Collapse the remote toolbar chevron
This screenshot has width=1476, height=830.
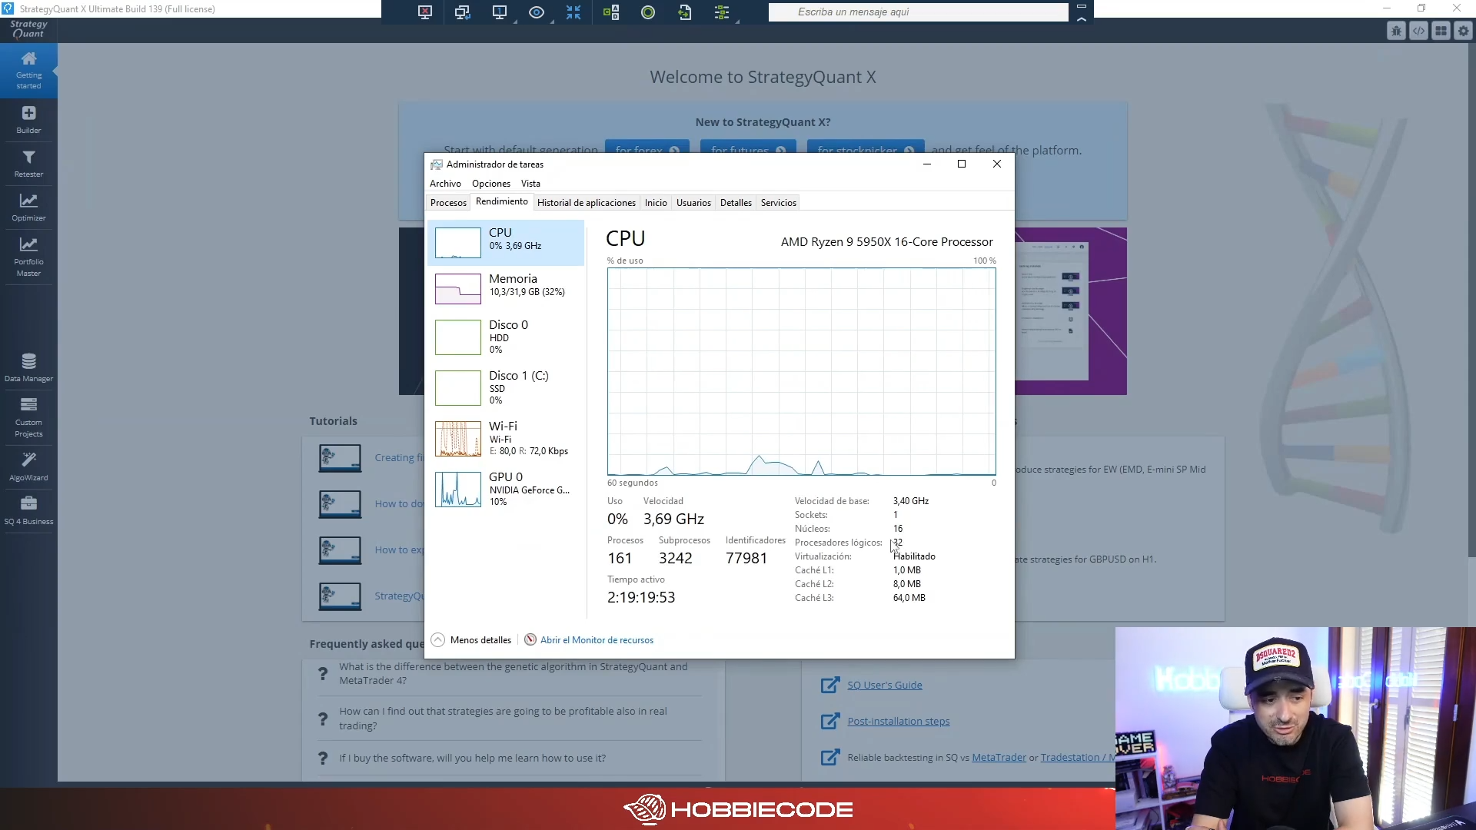click(1082, 19)
